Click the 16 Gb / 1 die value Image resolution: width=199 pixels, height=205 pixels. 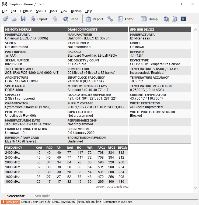pos(77,64)
